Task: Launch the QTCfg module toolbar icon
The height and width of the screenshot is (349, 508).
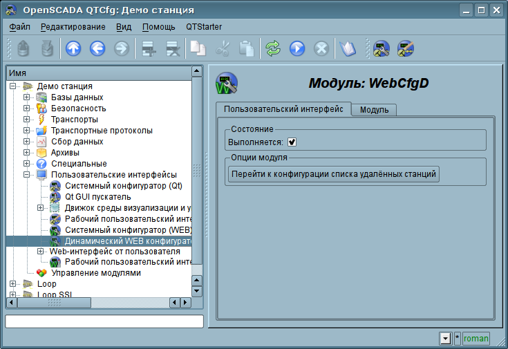Action: tap(382, 48)
